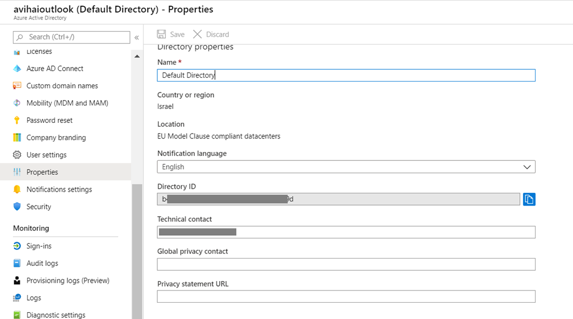Click the Company branding icon
The height and width of the screenshot is (319, 573).
pyautogui.click(x=17, y=137)
